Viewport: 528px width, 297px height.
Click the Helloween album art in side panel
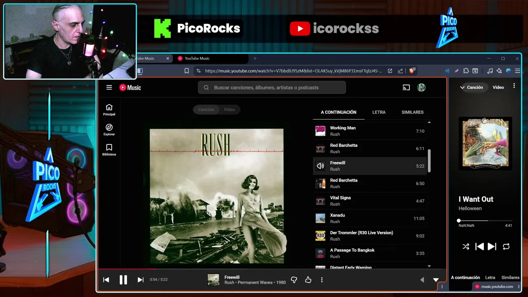click(486, 143)
